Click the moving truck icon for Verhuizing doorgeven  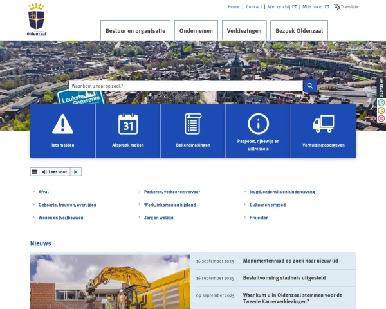(x=324, y=124)
